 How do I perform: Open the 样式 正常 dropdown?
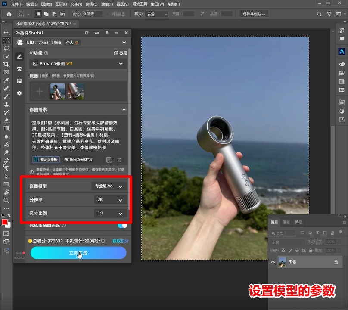(x=156, y=14)
